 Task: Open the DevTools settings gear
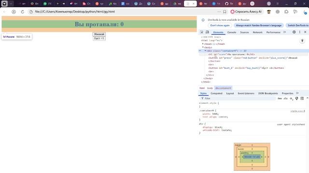(294, 32)
